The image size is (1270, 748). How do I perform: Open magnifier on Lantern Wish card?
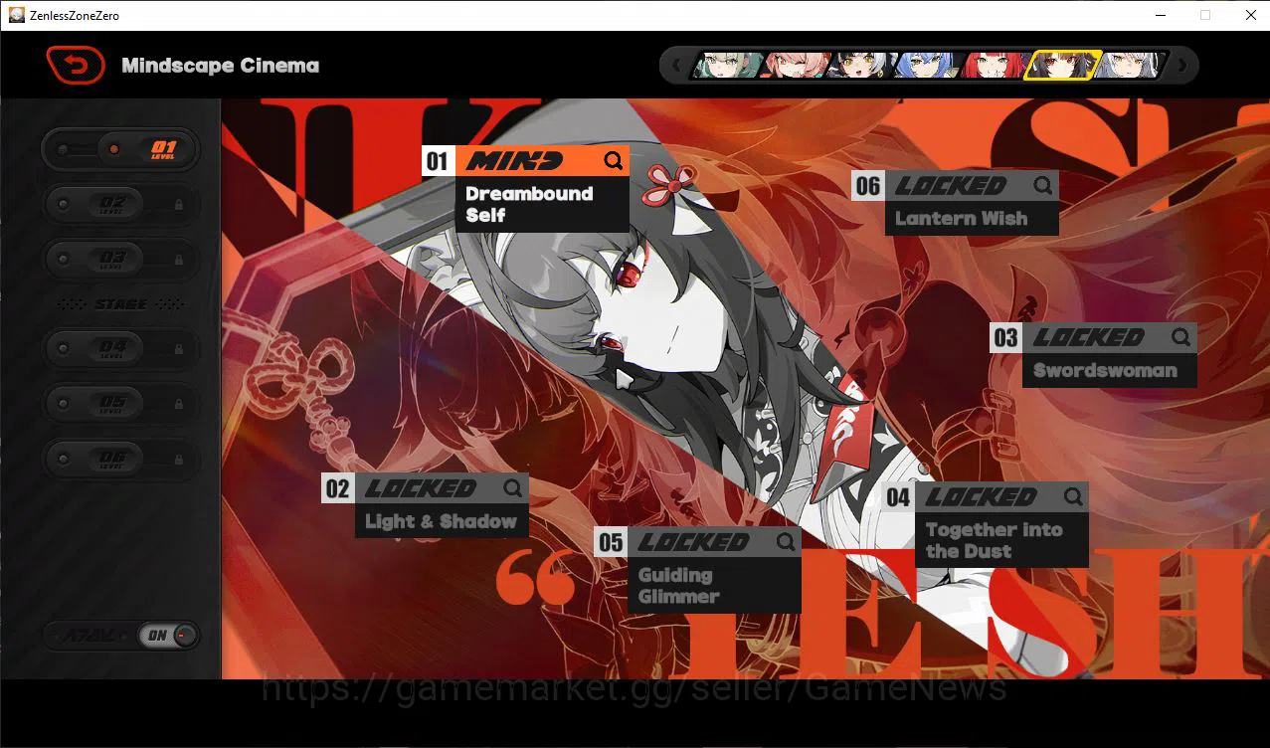[x=1042, y=185]
